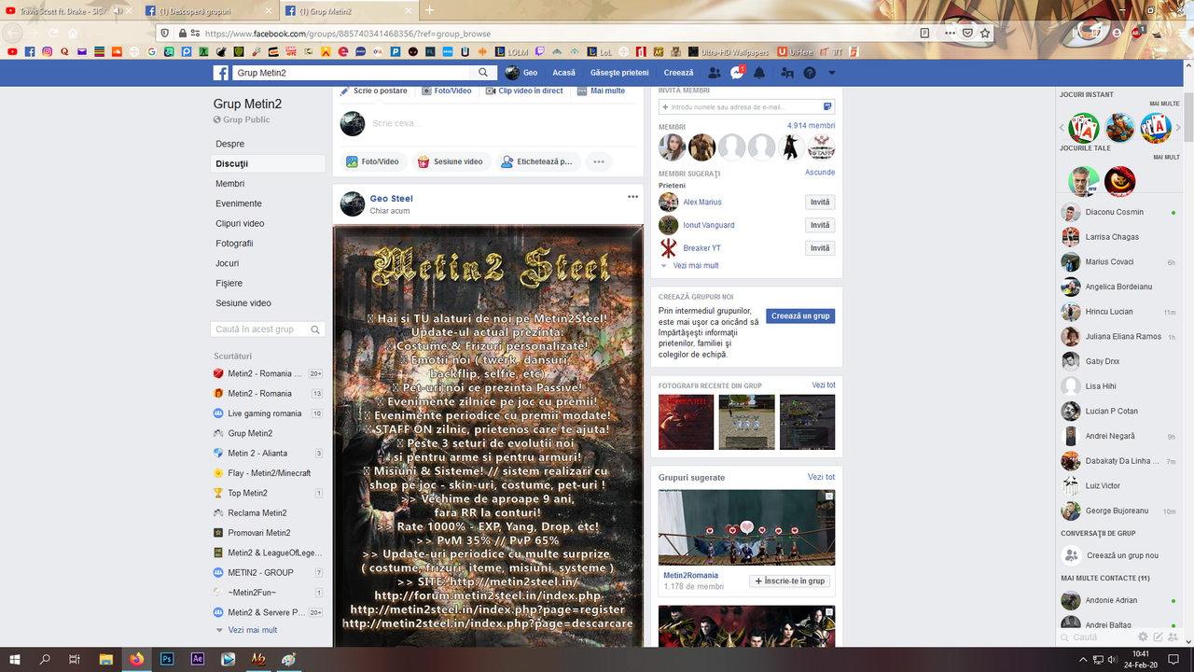1194x672 pixels.
Task: Click the 'Creează un grup' button
Action: (x=800, y=316)
